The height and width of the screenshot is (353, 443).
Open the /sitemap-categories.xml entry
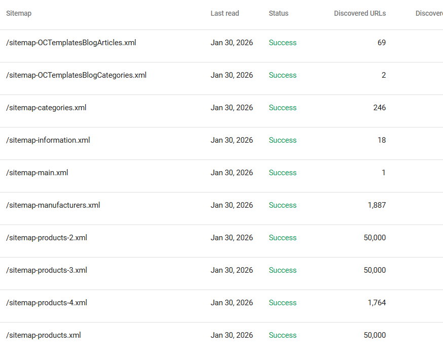coord(46,108)
